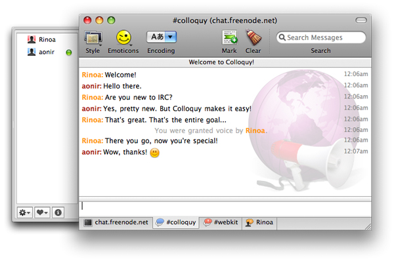The width and height of the screenshot is (394, 261).
Task: Toggle toolbar with pill button in title bar
Action: click(361, 20)
